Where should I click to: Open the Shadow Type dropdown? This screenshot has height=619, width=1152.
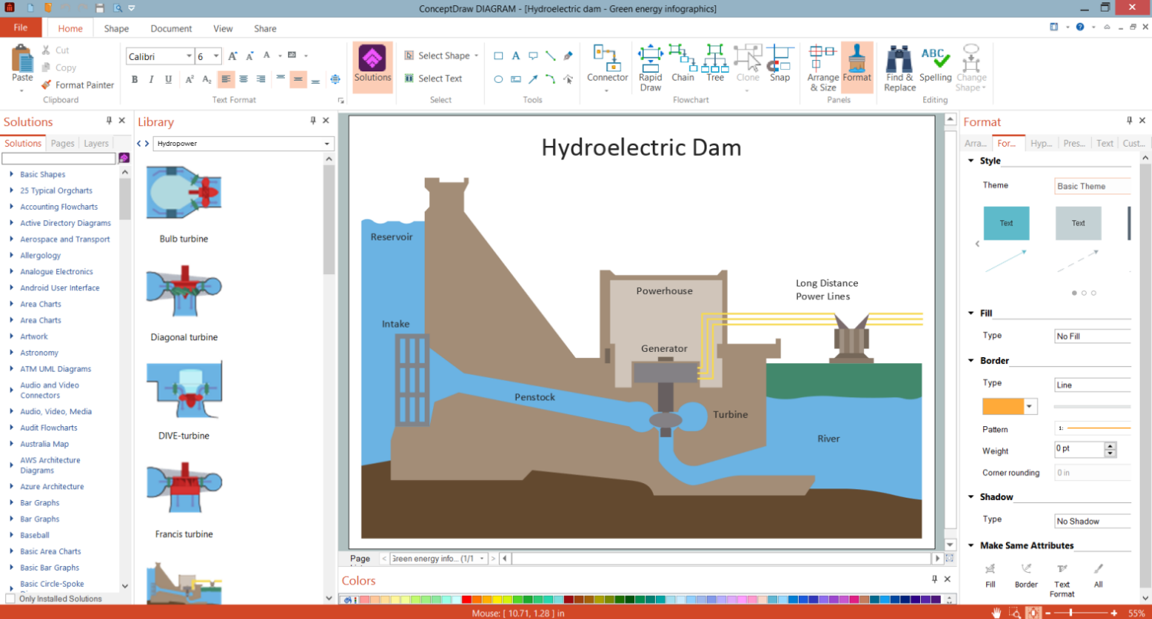(1092, 521)
